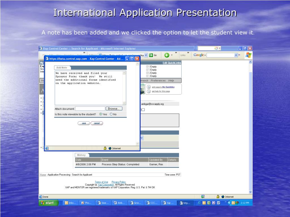
Task: Expand navigation buttons overflow chevron
Action: [176, 53]
